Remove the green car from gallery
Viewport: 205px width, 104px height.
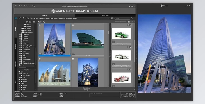point(130,25)
